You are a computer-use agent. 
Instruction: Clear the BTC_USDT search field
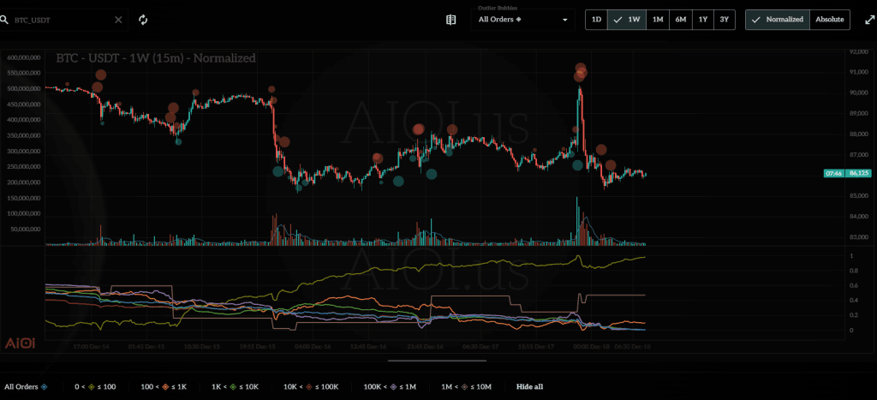click(119, 19)
